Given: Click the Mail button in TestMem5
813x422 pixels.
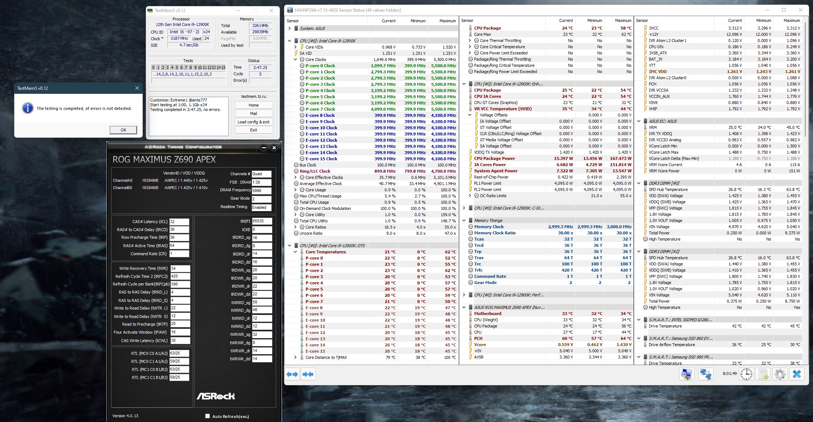Looking at the screenshot, I should pyautogui.click(x=253, y=114).
